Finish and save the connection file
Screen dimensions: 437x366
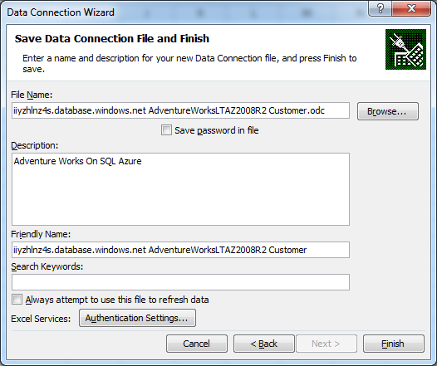(394, 344)
